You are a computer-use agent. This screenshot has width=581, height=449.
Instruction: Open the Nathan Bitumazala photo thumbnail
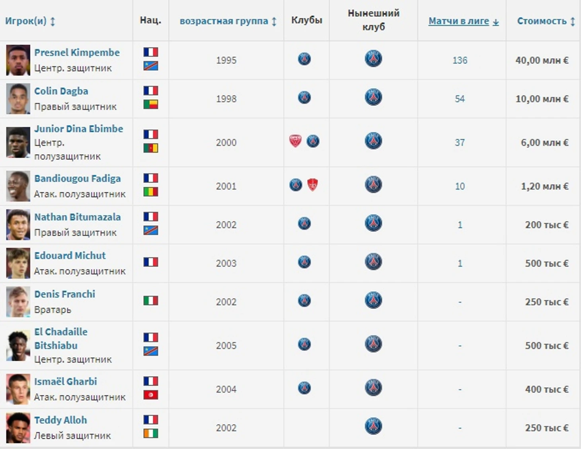[x=18, y=224]
